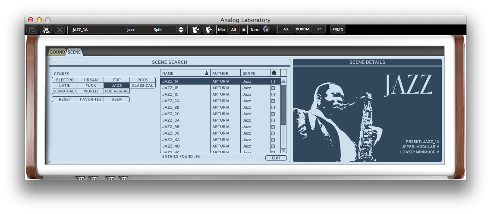The image size is (491, 214).
Task: Click the Save preset floppy icon
Action: pyautogui.click(x=32, y=30)
